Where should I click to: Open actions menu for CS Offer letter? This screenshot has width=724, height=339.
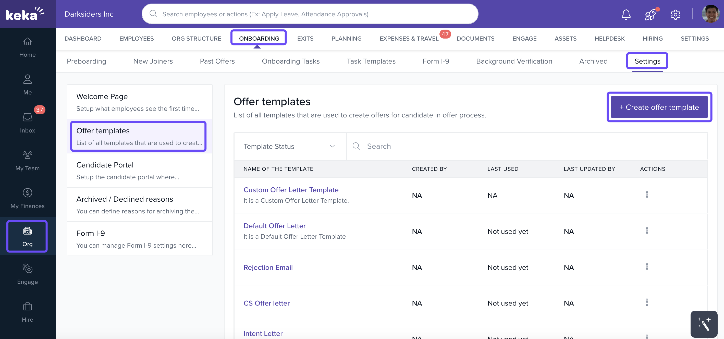pyautogui.click(x=647, y=303)
